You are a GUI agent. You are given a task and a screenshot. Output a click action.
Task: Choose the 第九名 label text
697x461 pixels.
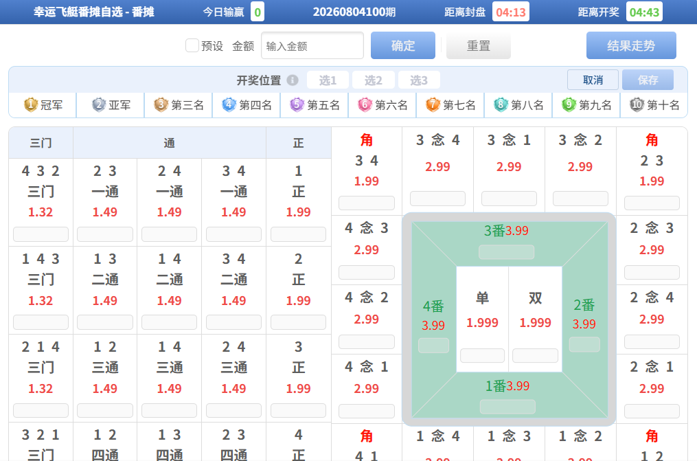pos(595,105)
